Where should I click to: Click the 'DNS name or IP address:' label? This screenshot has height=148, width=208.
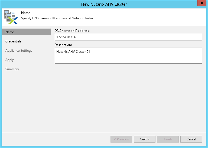pos(72,31)
